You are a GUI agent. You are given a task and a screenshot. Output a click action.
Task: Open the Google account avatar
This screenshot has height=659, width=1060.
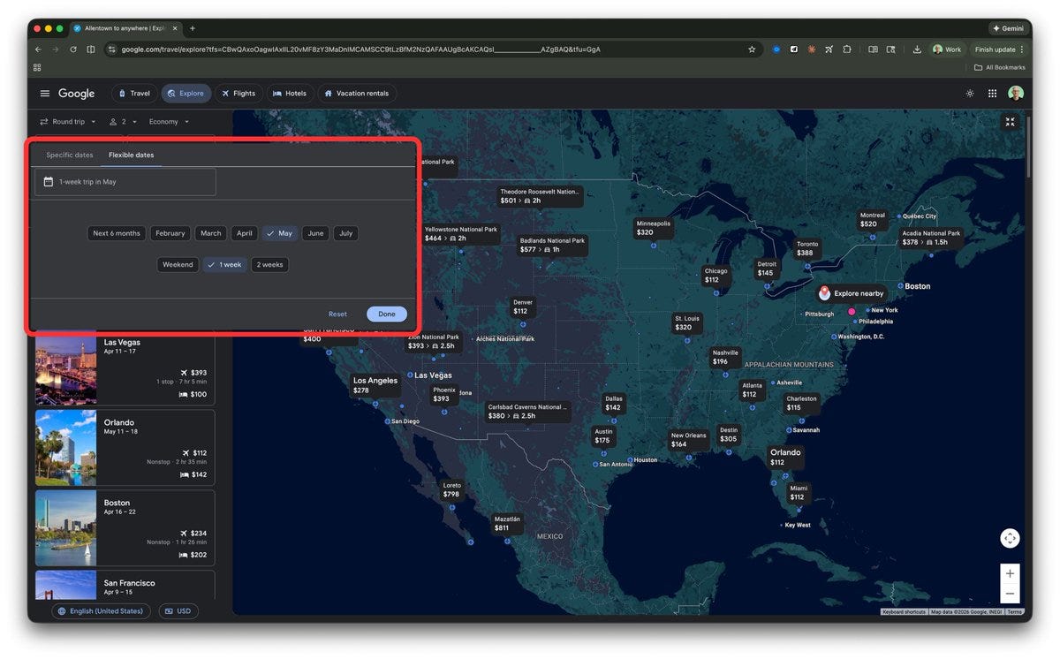(1016, 94)
